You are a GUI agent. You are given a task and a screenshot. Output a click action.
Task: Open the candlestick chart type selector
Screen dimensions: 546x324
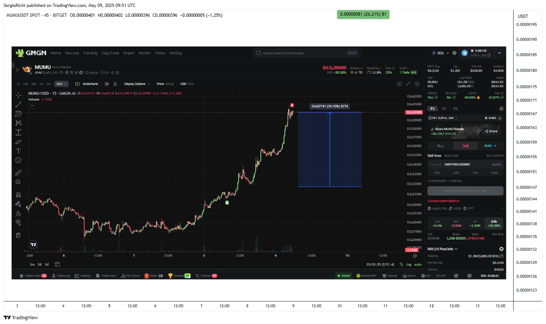[x=107, y=84]
